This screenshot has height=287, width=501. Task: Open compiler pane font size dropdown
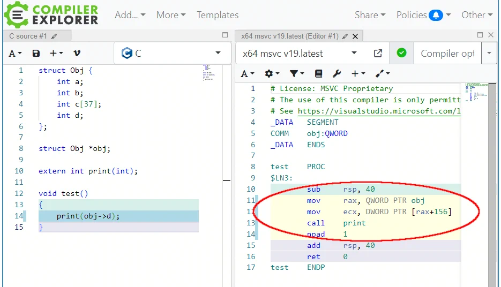click(248, 74)
